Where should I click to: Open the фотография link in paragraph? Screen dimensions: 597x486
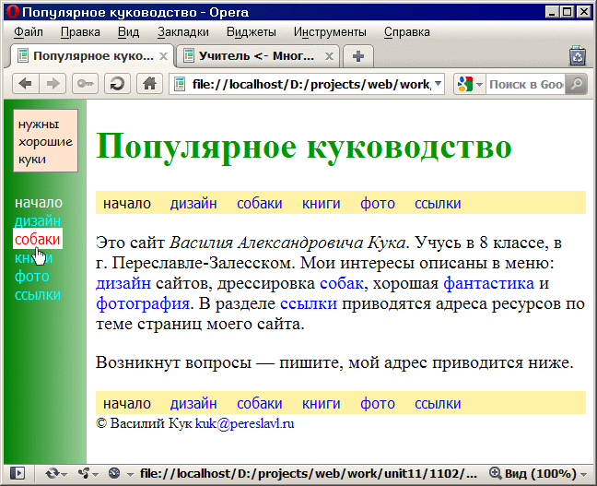[143, 303]
